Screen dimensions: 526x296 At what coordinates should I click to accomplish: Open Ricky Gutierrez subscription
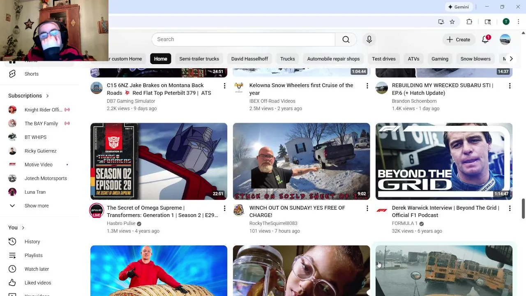39,151
